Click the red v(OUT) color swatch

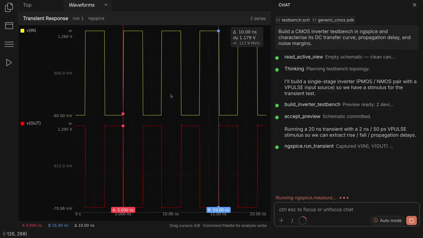(22, 123)
